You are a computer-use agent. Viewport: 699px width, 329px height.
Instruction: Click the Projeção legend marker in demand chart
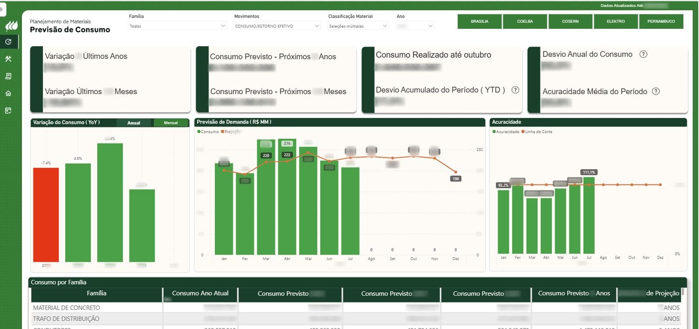click(222, 132)
